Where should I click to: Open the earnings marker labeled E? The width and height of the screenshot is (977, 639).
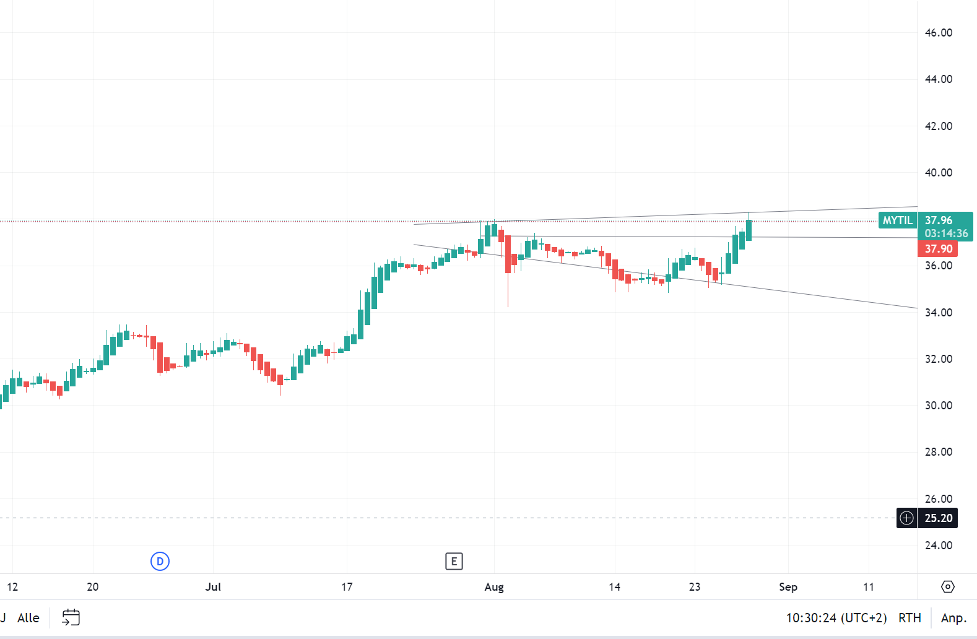454,561
